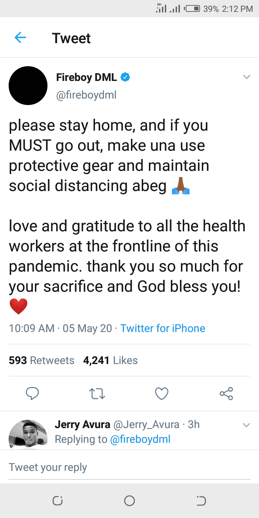This screenshot has width=259, height=518.
Task: Open Fireboy DML's black profile picture
Action: [28, 86]
